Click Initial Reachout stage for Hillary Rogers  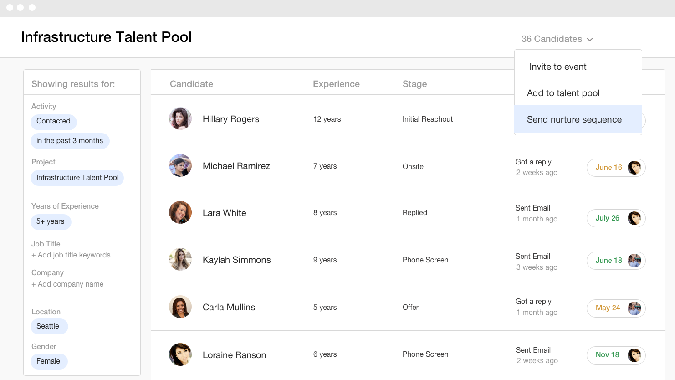(x=428, y=119)
